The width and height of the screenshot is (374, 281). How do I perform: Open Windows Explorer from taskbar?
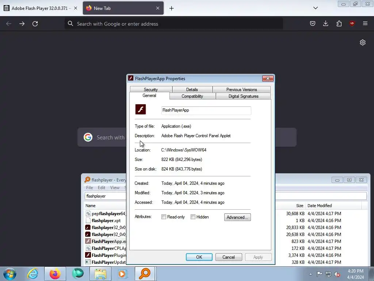tap(100, 274)
